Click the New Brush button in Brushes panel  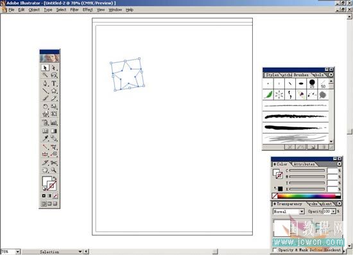(313, 147)
